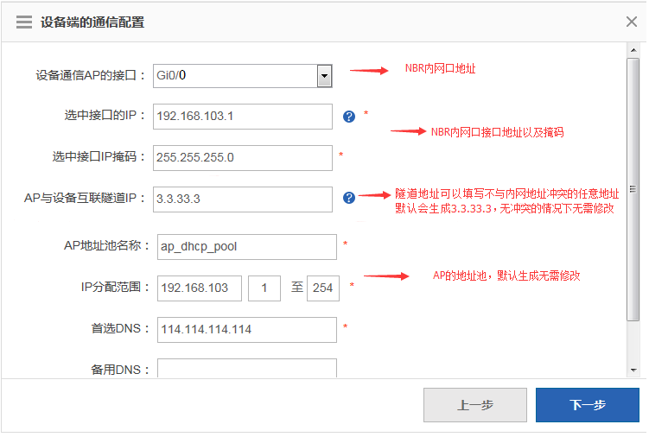The height and width of the screenshot is (437, 668).
Task: Click the scrollbar up arrow in the dialog
Action: pos(633,52)
